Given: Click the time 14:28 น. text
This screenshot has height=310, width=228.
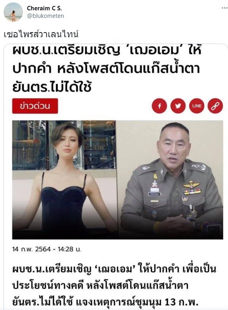Looking at the screenshot, I should pyautogui.click(x=69, y=249).
